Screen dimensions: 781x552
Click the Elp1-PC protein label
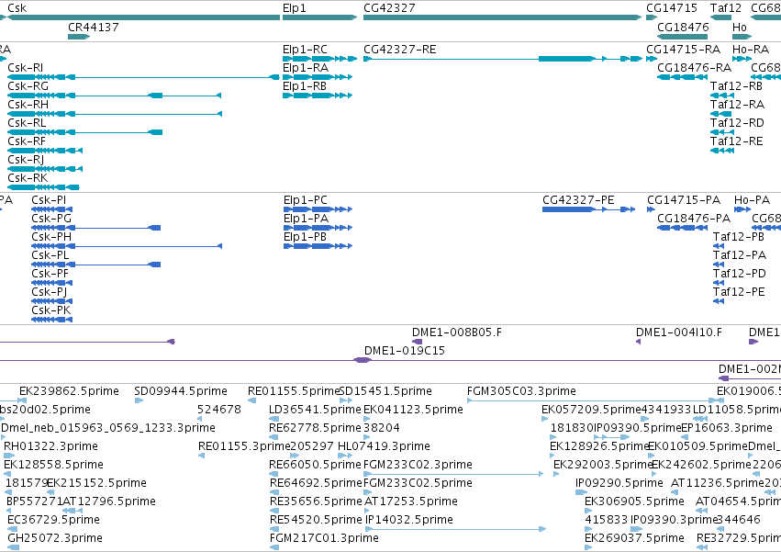click(306, 200)
